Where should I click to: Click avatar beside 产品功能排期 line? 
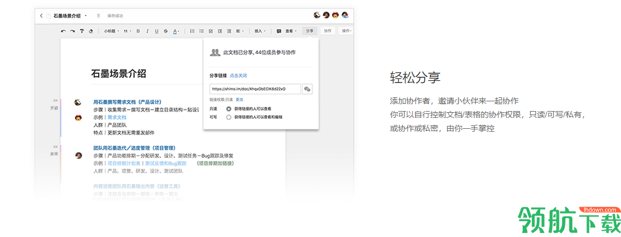tap(79, 155)
